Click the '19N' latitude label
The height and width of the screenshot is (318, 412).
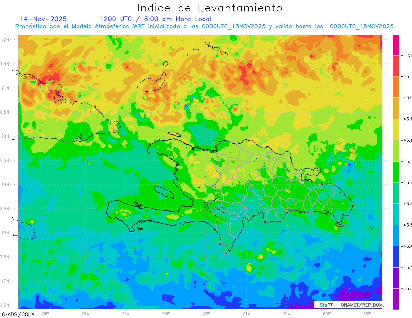tap(5, 185)
